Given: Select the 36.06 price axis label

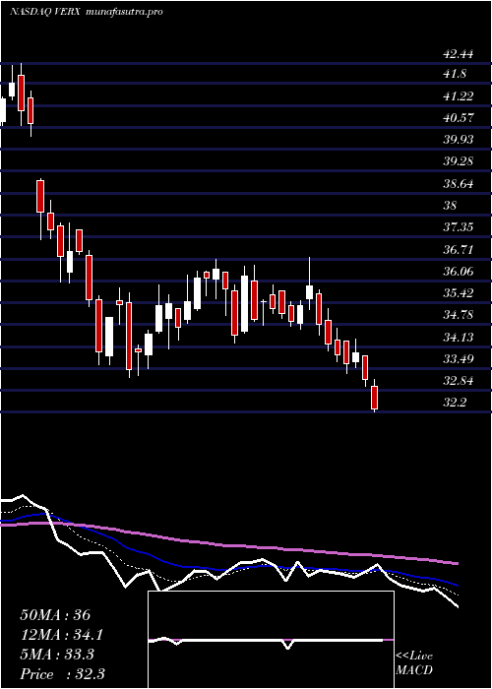Looking at the screenshot, I should pyautogui.click(x=459, y=271).
